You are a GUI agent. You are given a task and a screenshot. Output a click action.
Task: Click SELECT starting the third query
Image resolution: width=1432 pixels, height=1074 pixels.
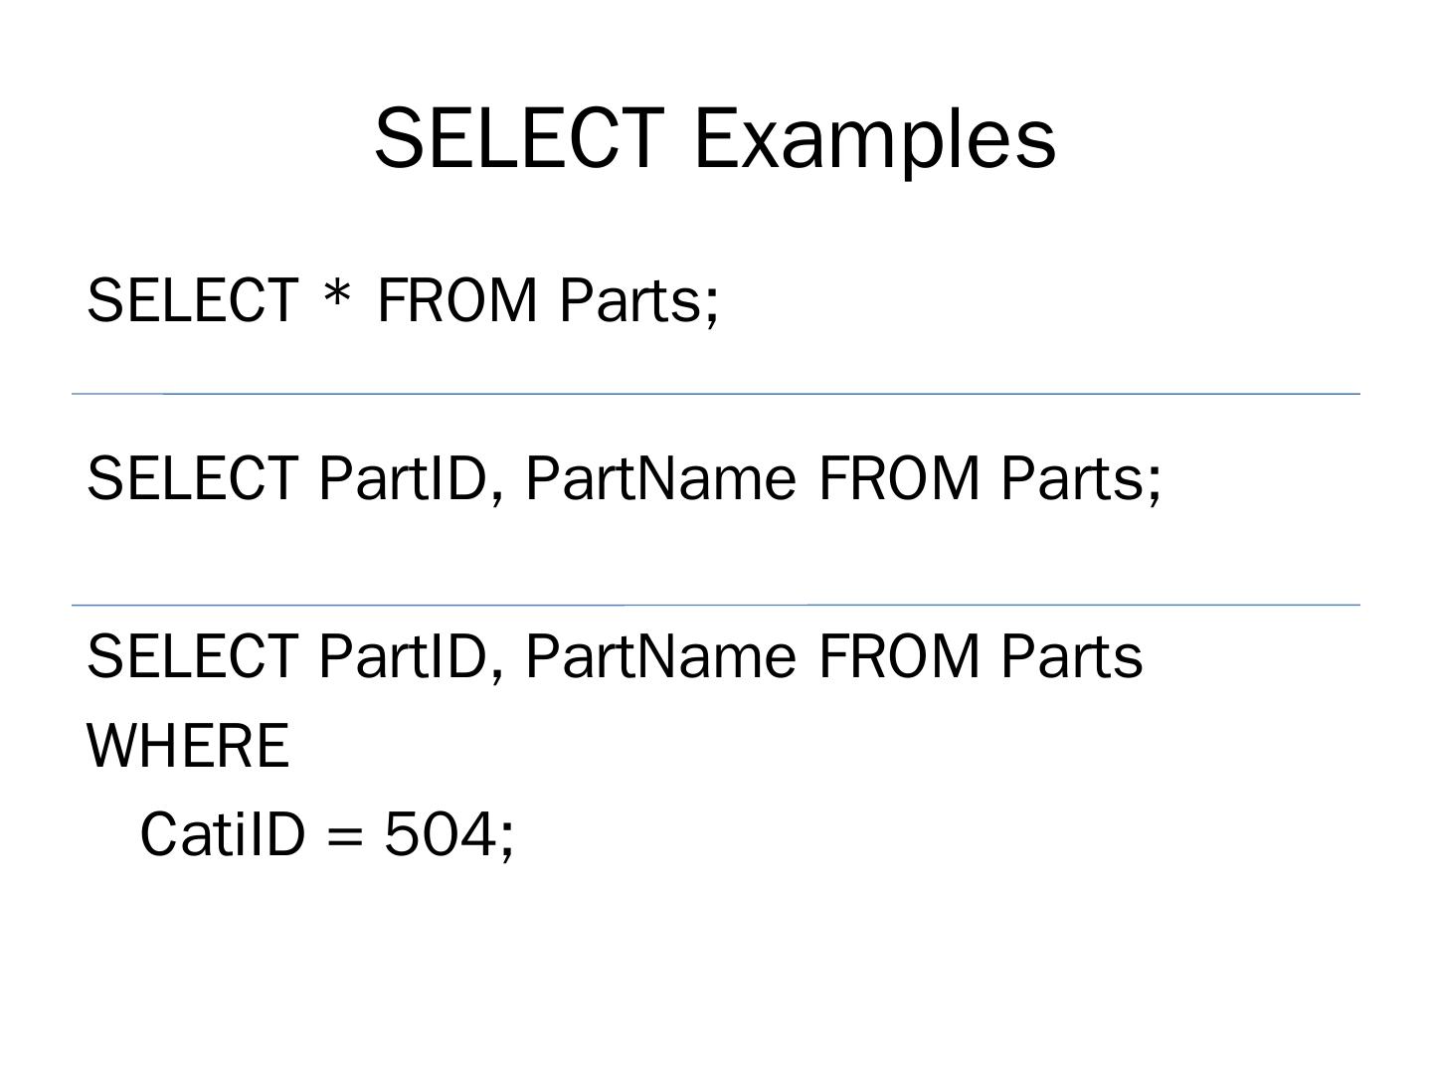(x=192, y=656)
